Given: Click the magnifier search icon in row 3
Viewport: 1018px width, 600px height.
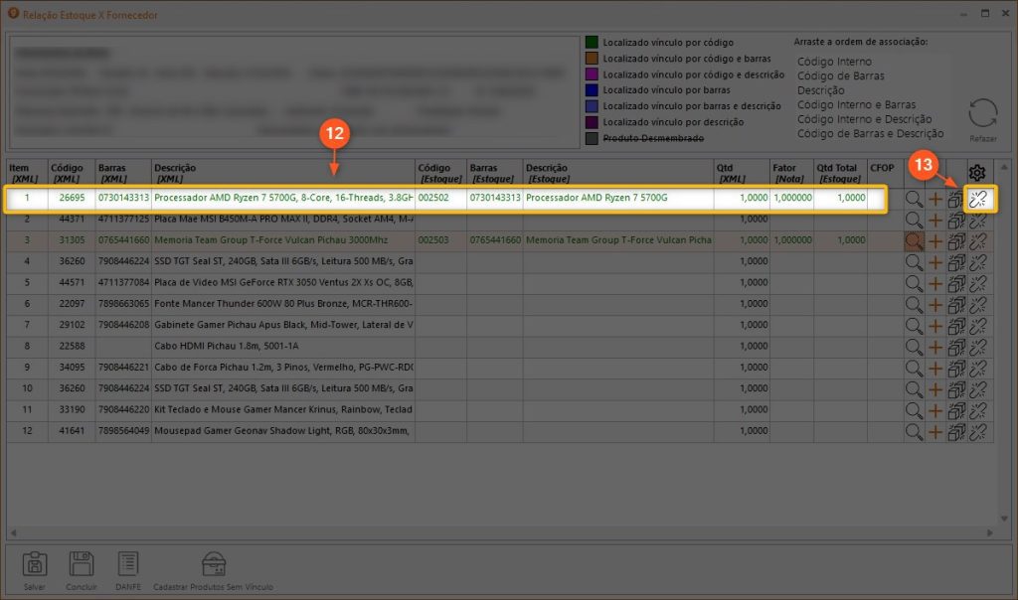Looking at the screenshot, I should (914, 241).
